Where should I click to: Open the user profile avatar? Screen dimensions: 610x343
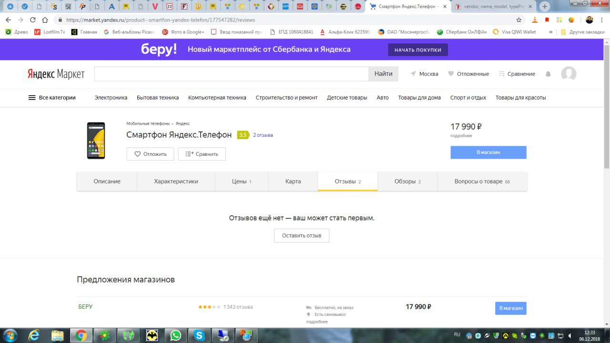(x=569, y=74)
